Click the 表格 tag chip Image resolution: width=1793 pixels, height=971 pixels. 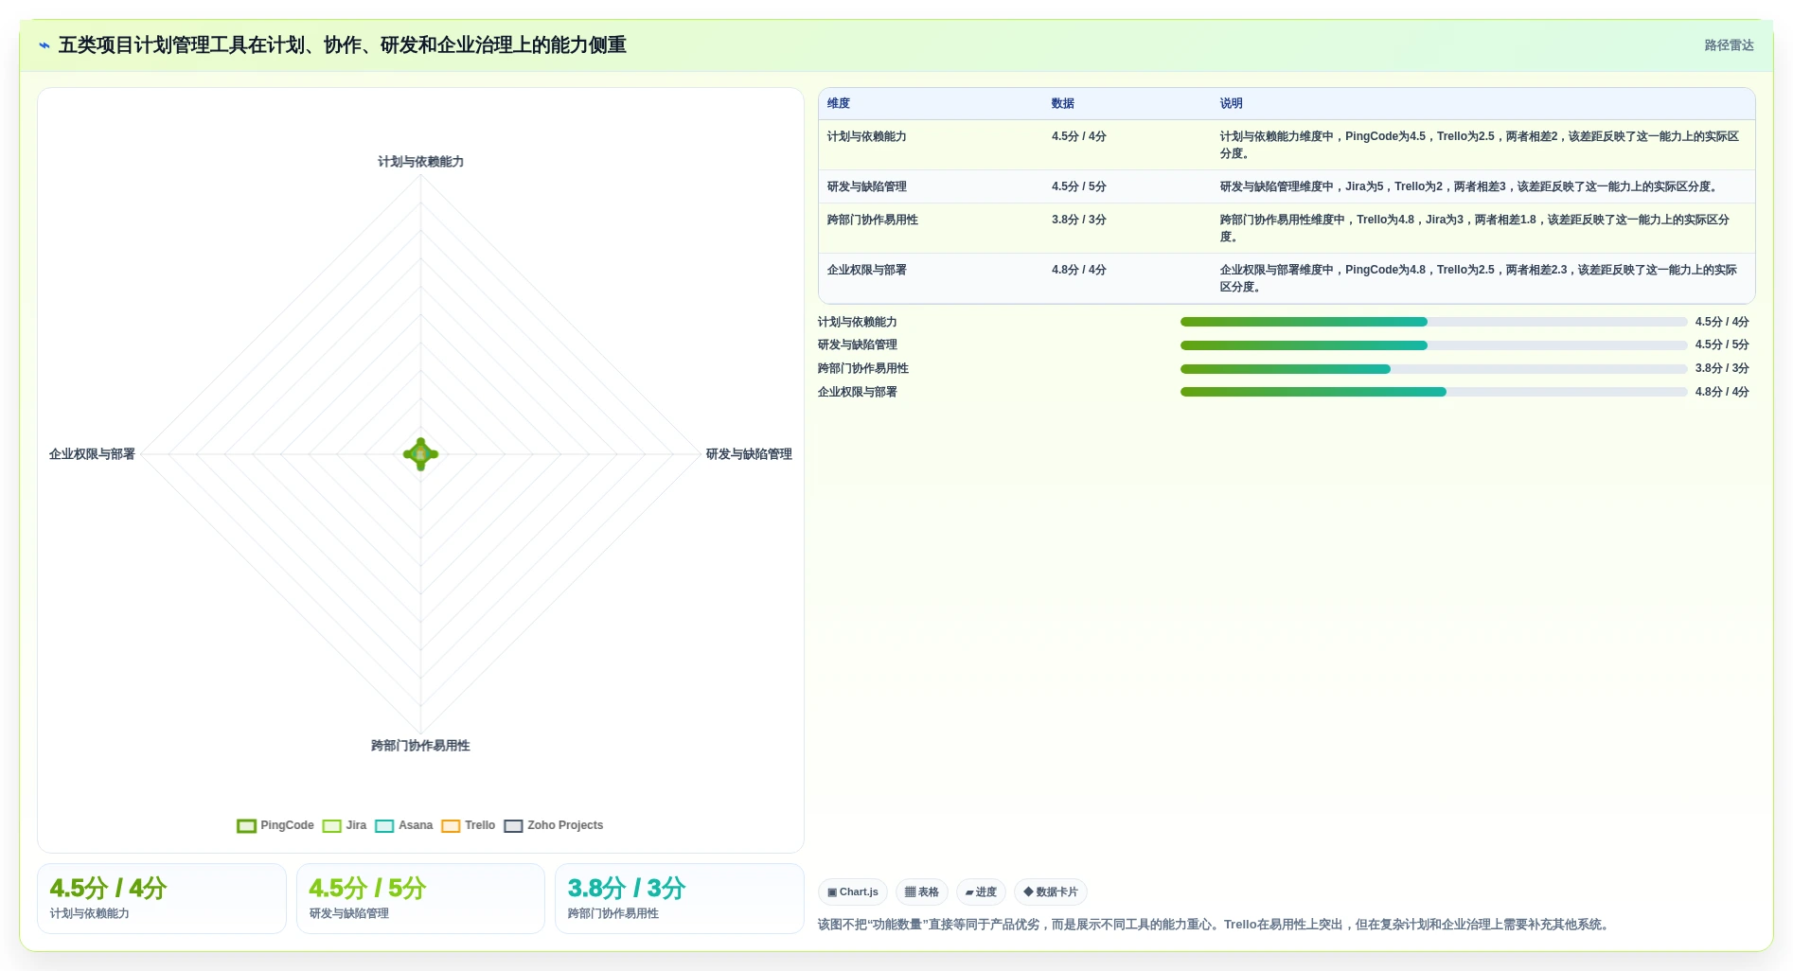pos(922,892)
